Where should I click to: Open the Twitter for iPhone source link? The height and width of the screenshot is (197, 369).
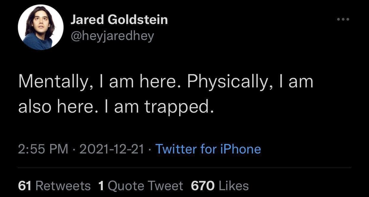(208, 149)
